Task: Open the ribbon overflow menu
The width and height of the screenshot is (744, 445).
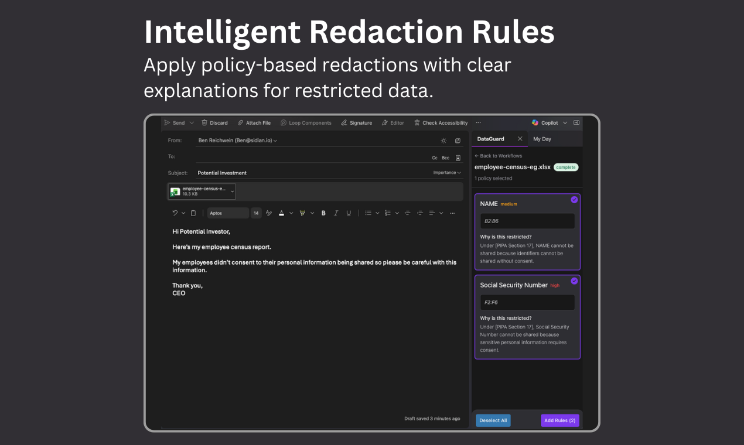Action: point(478,122)
